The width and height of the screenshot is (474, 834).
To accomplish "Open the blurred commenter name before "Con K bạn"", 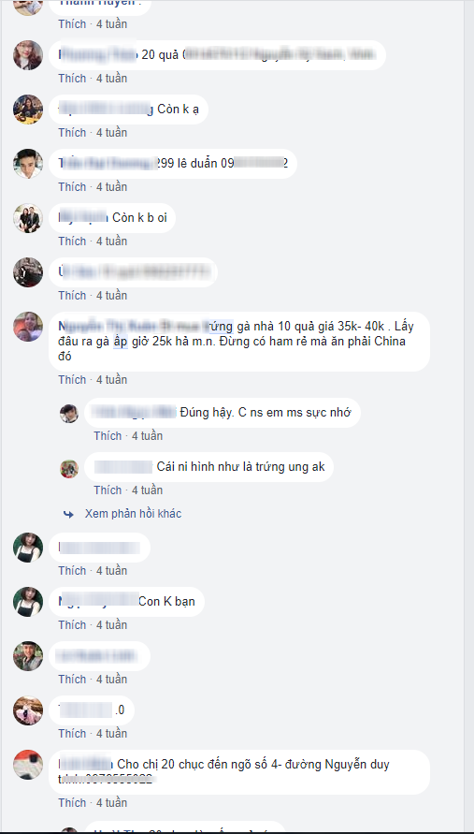I will click(x=98, y=602).
